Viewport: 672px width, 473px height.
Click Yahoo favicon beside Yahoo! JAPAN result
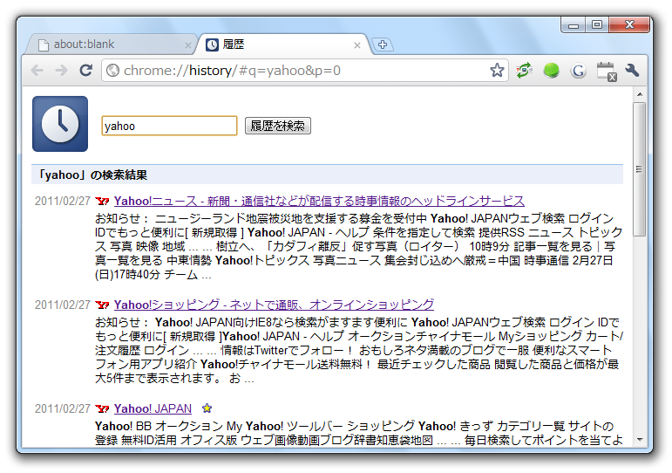click(102, 408)
